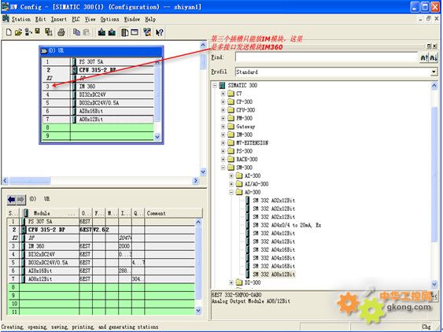This screenshot has width=443, height=332.
Task: Collapse the AO-300 subfolder
Action: point(231,192)
